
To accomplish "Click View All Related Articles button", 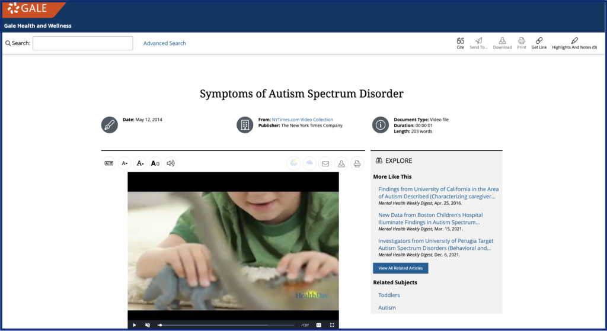I will (400, 268).
